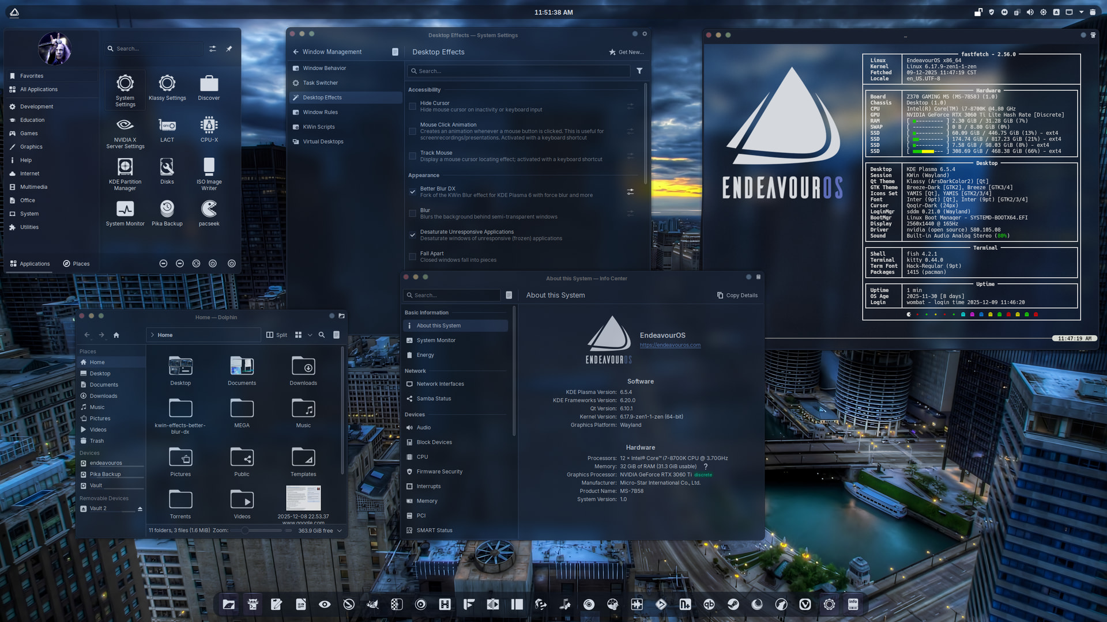Screen dimensions: 1107x622
Task: Open the free space dropdown in Dolphin status bar
Action: coord(340,531)
